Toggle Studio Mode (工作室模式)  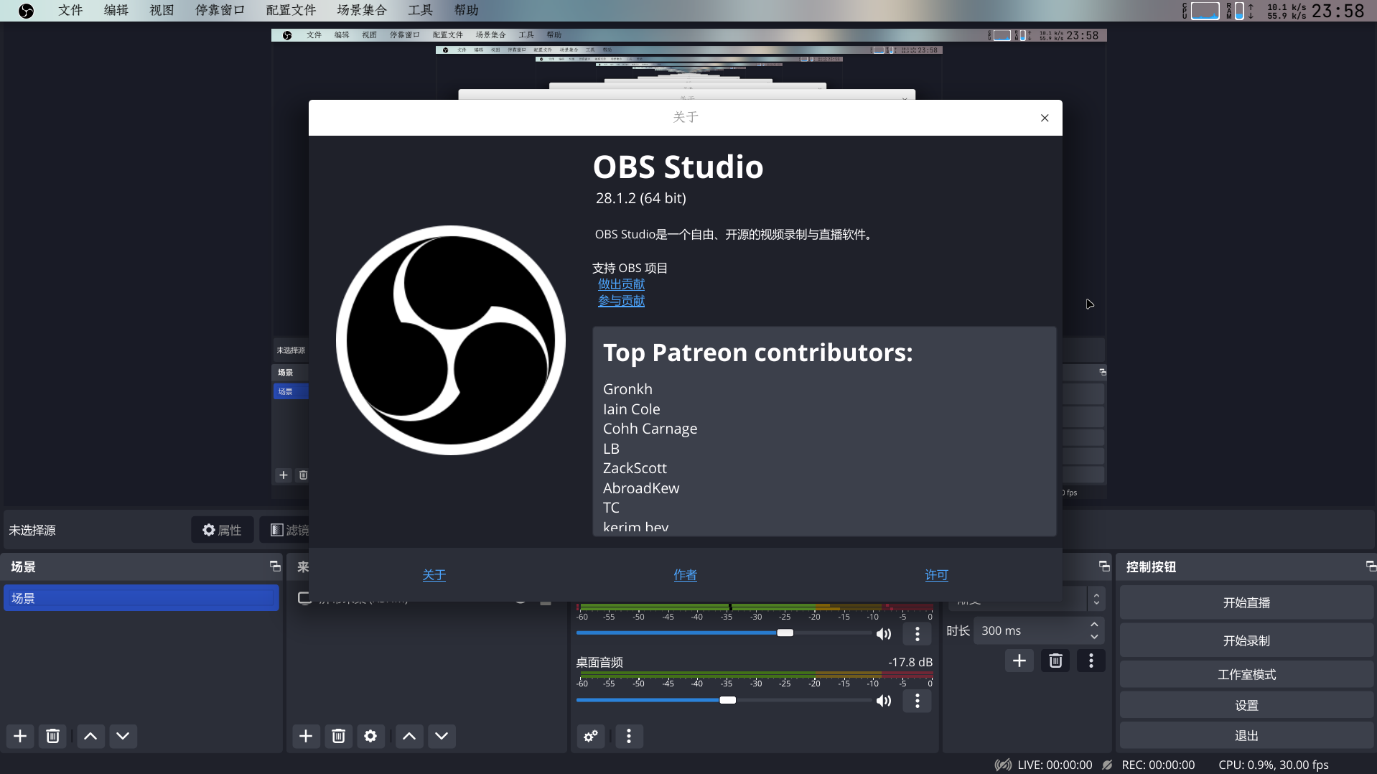pyautogui.click(x=1246, y=674)
